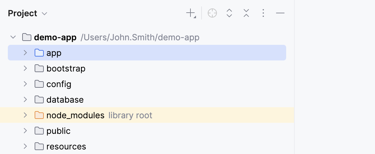Click the app folder icon

point(39,53)
